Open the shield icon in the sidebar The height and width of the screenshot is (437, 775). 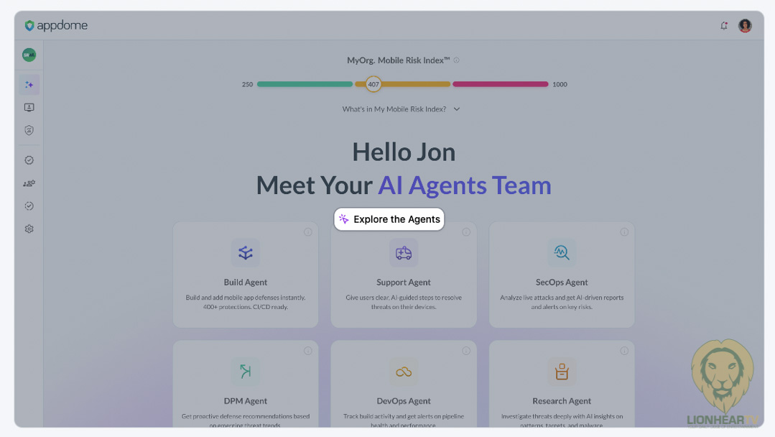click(29, 131)
